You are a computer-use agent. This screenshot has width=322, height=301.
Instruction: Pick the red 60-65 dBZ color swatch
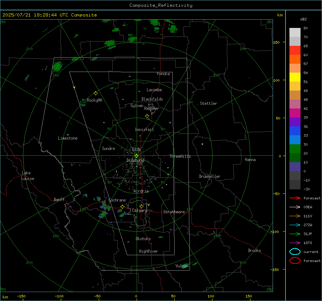click(x=295, y=50)
